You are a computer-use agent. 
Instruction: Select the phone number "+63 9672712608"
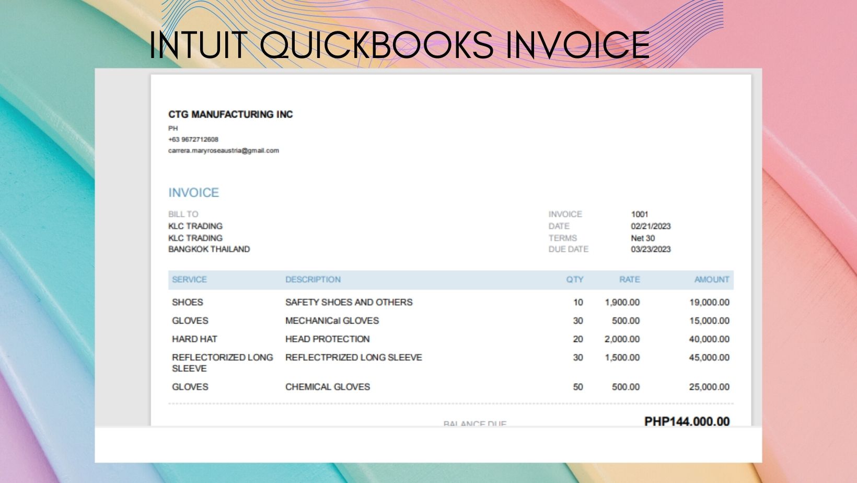coord(193,140)
